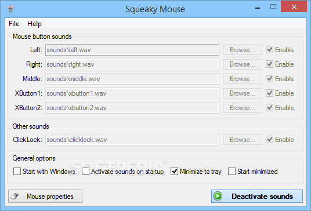
Task: Click the ClickLock sound path field
Action: tap(132, 140)
